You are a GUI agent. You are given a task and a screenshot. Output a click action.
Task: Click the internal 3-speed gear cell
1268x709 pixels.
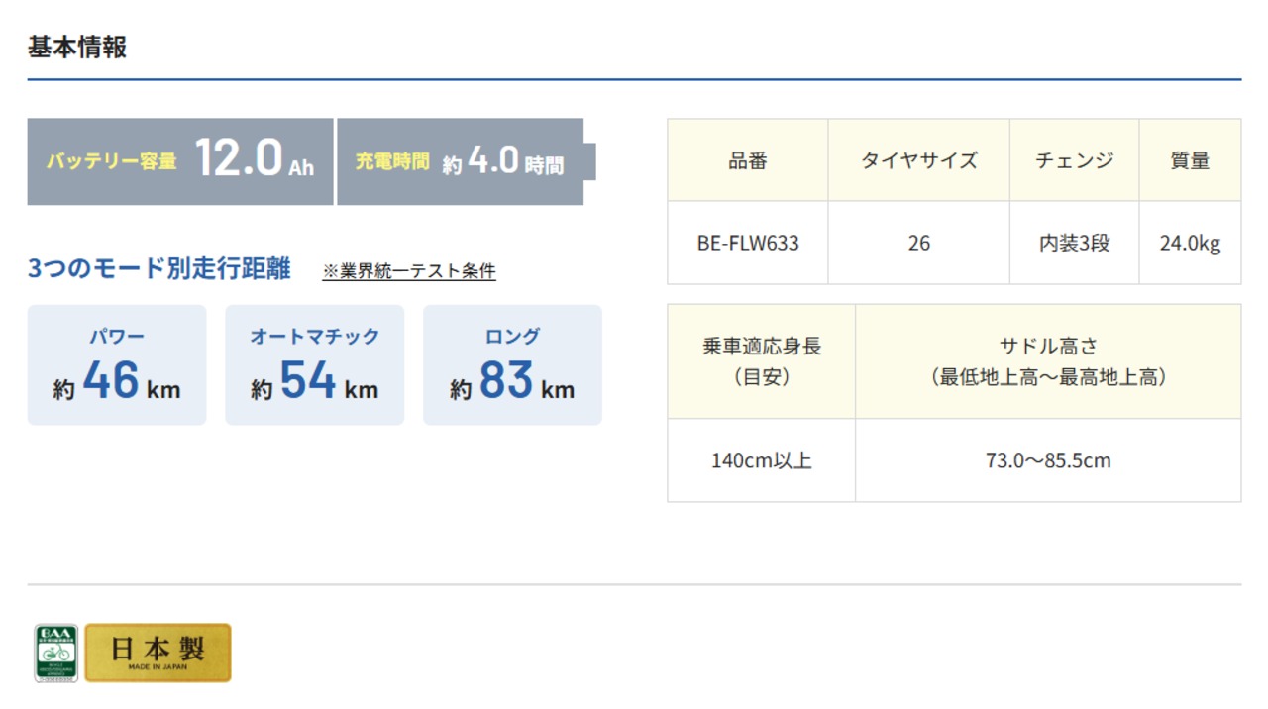[x=1075, y=244]
